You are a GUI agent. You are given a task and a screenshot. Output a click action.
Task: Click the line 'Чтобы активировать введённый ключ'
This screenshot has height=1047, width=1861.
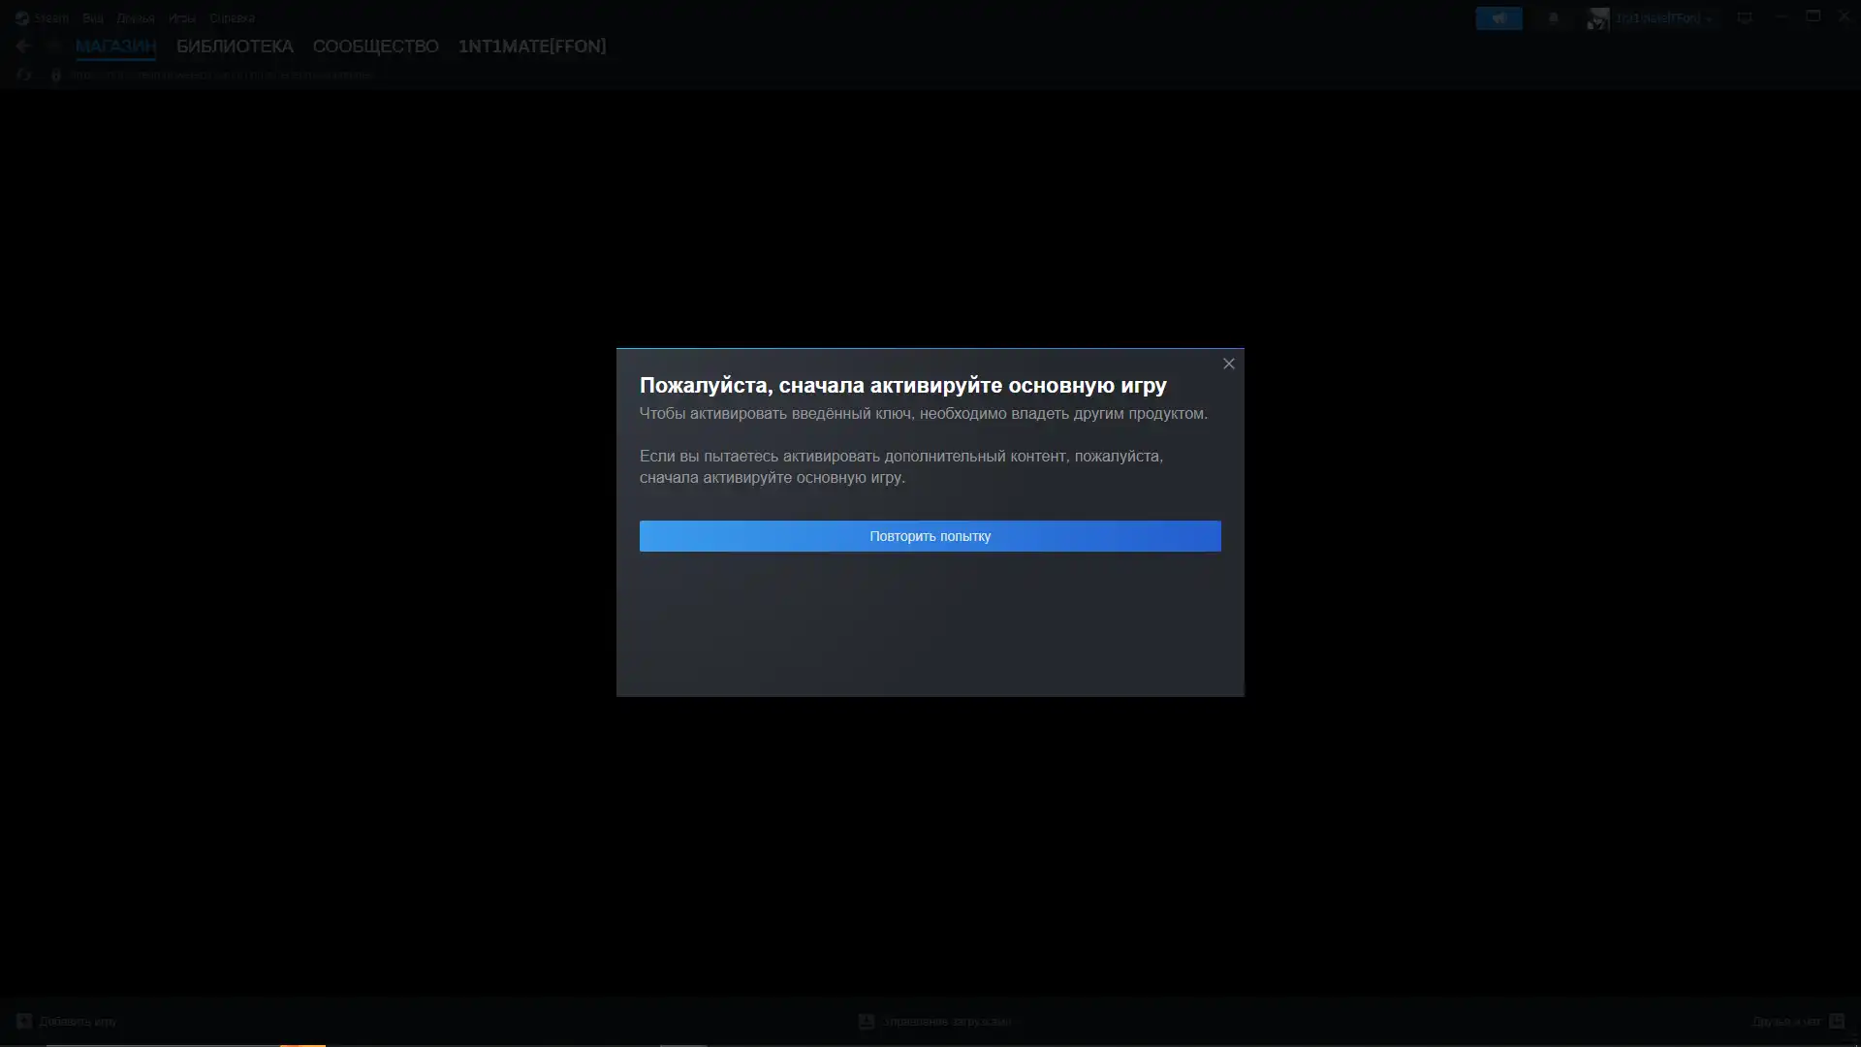923,414
